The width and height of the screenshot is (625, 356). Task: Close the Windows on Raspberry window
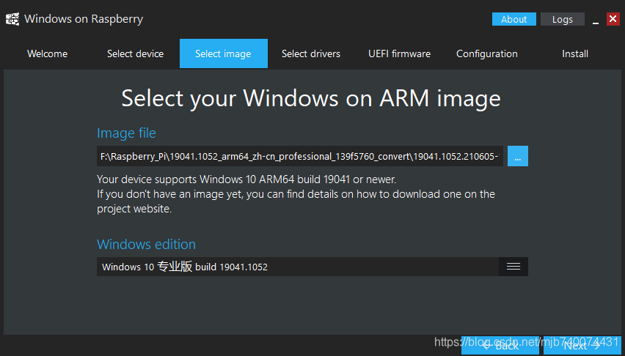pos(613,20)
